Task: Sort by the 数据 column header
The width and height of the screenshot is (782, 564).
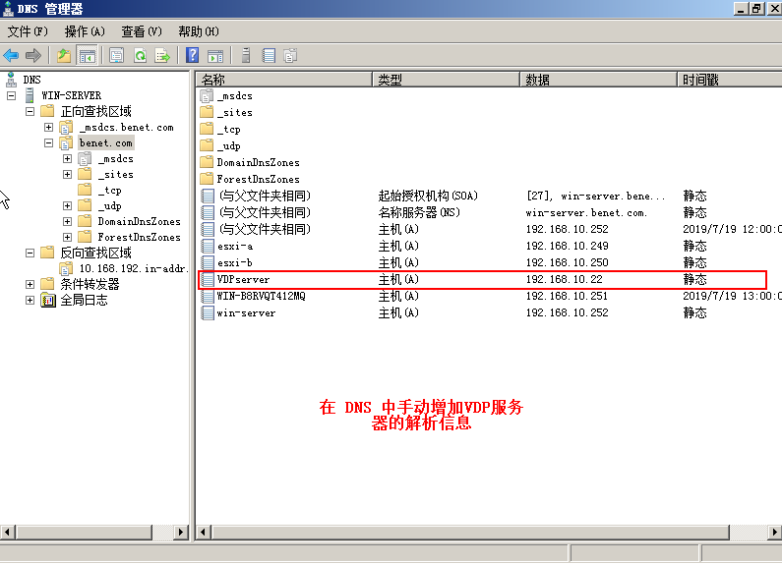Action: (598, 80)
